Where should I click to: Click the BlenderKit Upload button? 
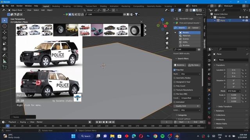[x=194, y=28]
